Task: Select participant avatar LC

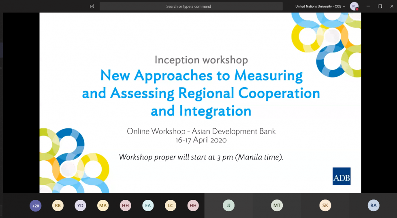Action: (x=171, y=205)
